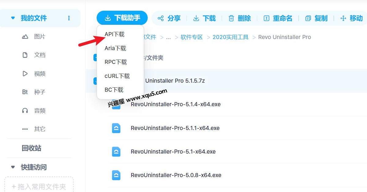Image resolution: width=367 pixels, height=192 pixels.
Task: Click the copy icon on 复制
Action: 308,18
